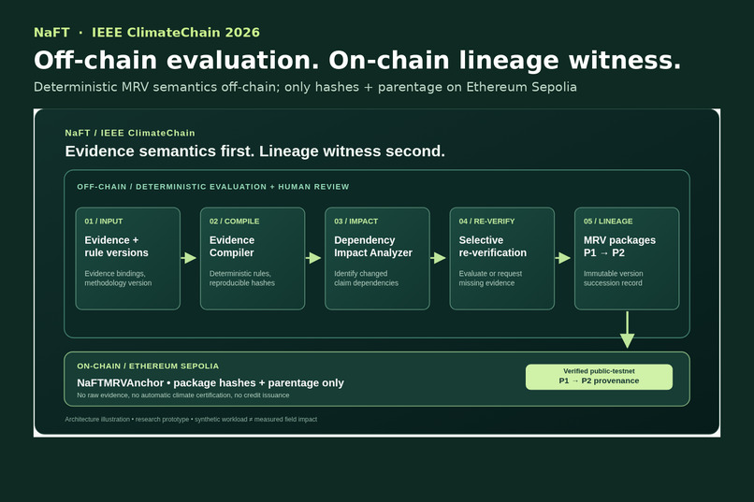Click the 'Evidence Compiler' card title
Viewport: 754px width, 502px height.
pyautogui.click(x=232, y=247)
